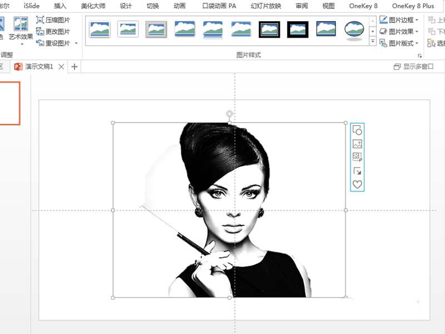
Task: Open the iSlide ribbon tab
Action: coord(32,6)
